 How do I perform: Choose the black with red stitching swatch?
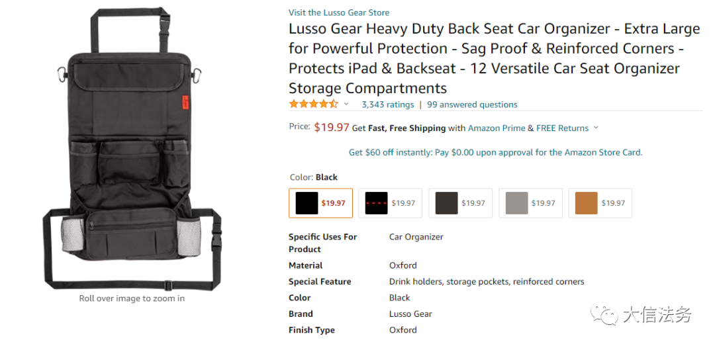[391, 203]
